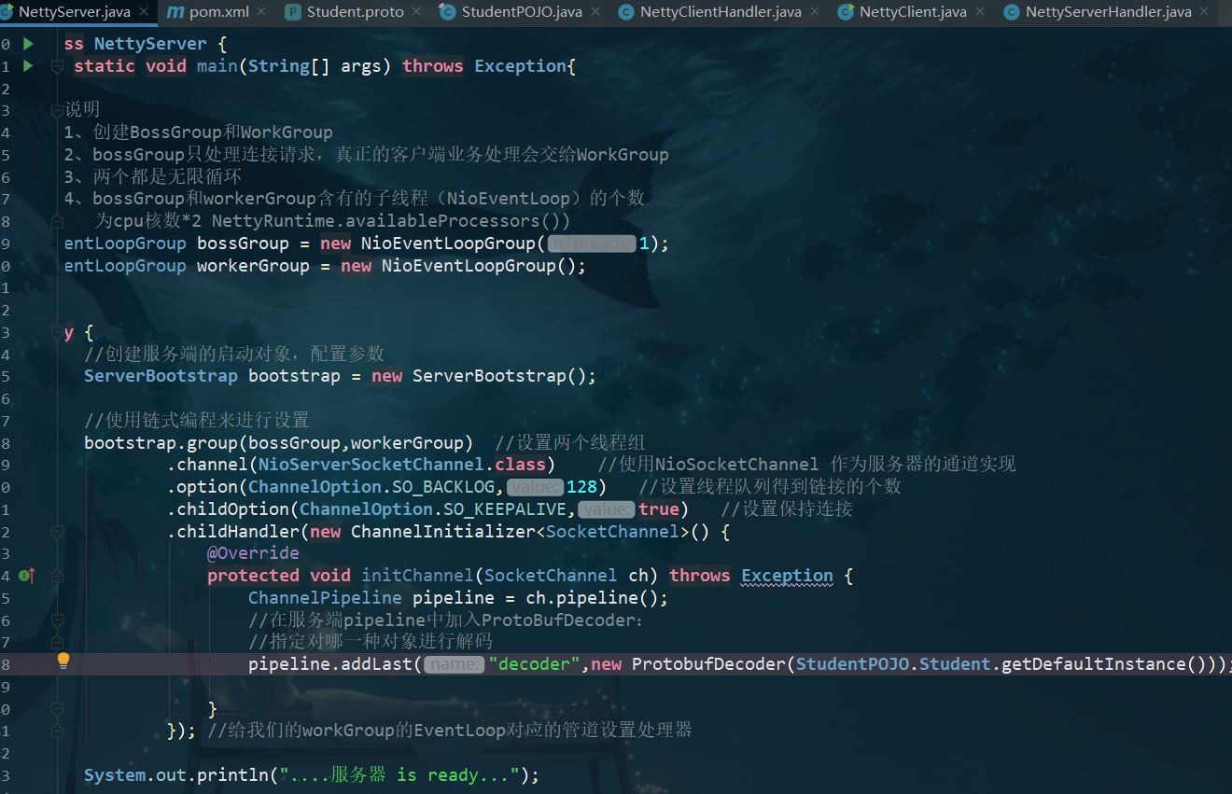Click the name: hint before "decoder"
1232x794 pixels.
pos(455,664)
